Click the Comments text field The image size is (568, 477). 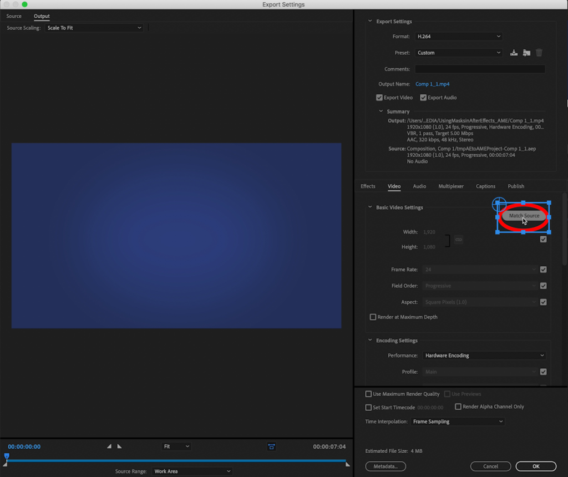(480, 69)
